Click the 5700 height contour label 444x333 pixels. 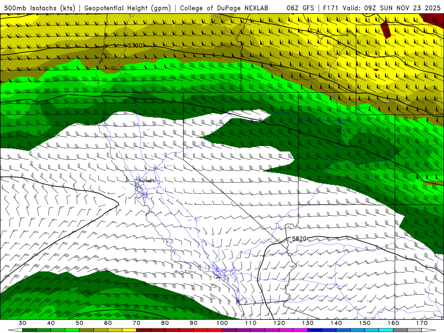coord(135,46)
